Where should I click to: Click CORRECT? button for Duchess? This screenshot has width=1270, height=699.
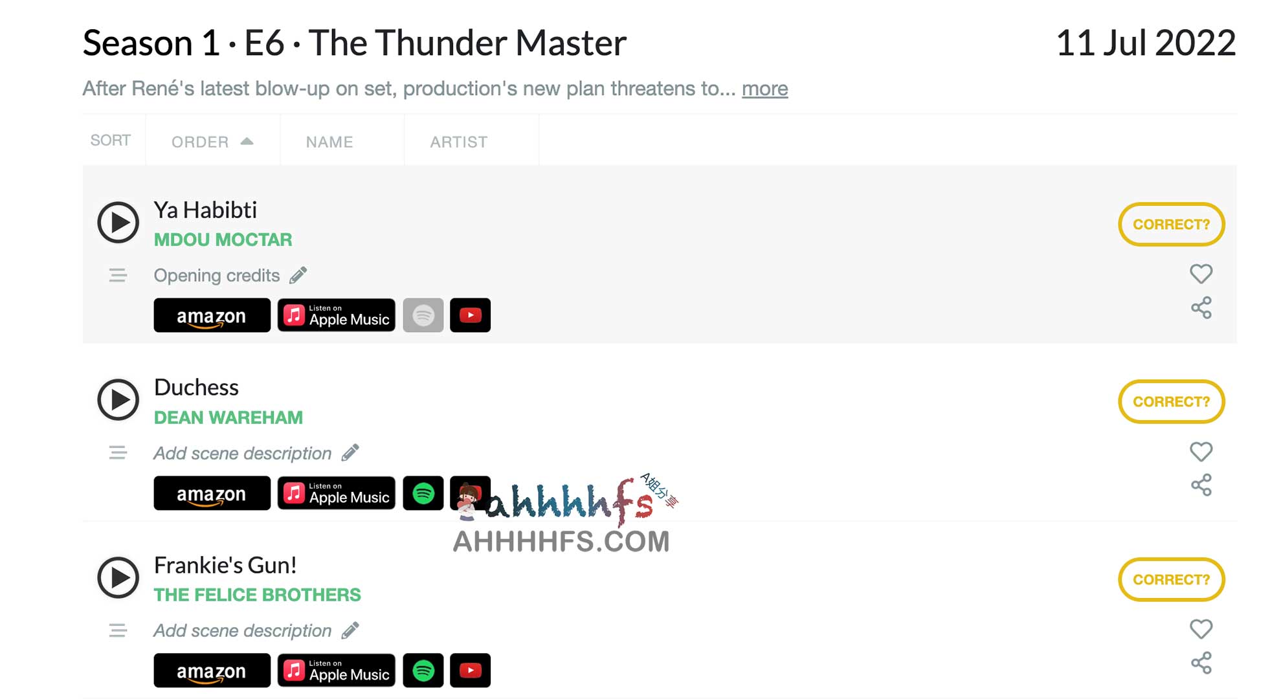pyautogui.click(x=1172, y=401)
